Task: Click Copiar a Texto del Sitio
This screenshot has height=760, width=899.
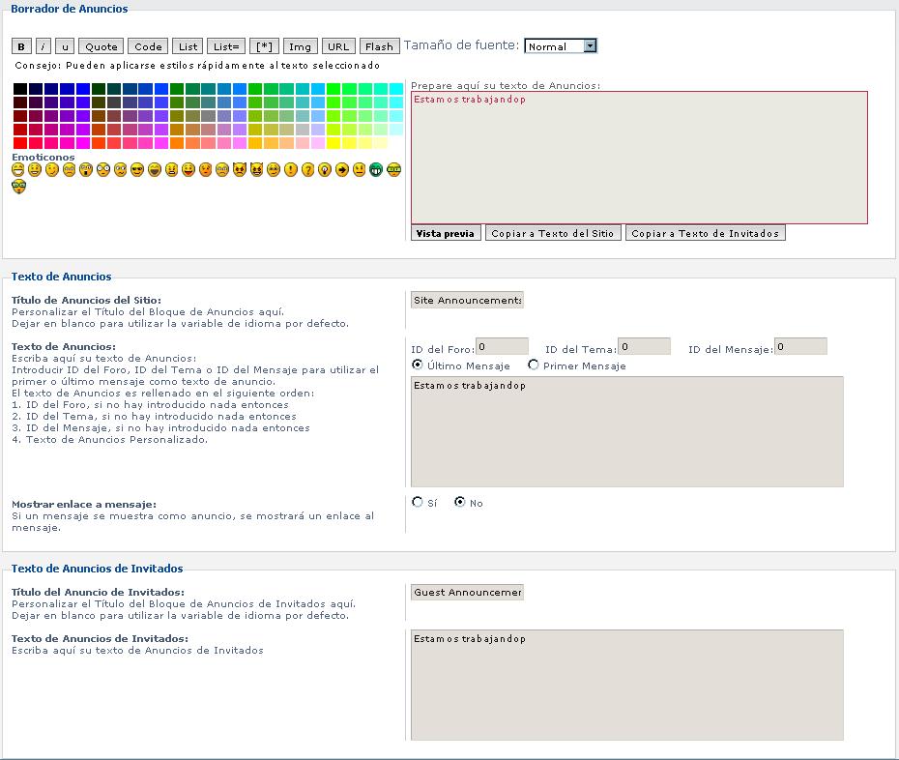Action: 552,233
